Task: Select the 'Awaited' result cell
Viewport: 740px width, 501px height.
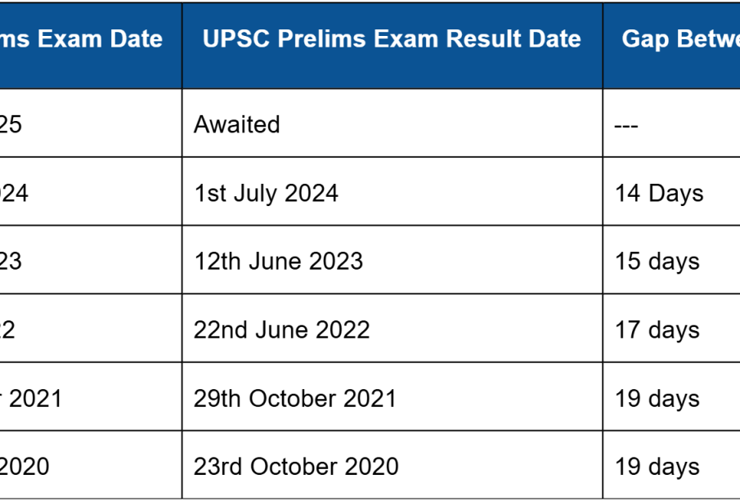Action: click(392, 123)
